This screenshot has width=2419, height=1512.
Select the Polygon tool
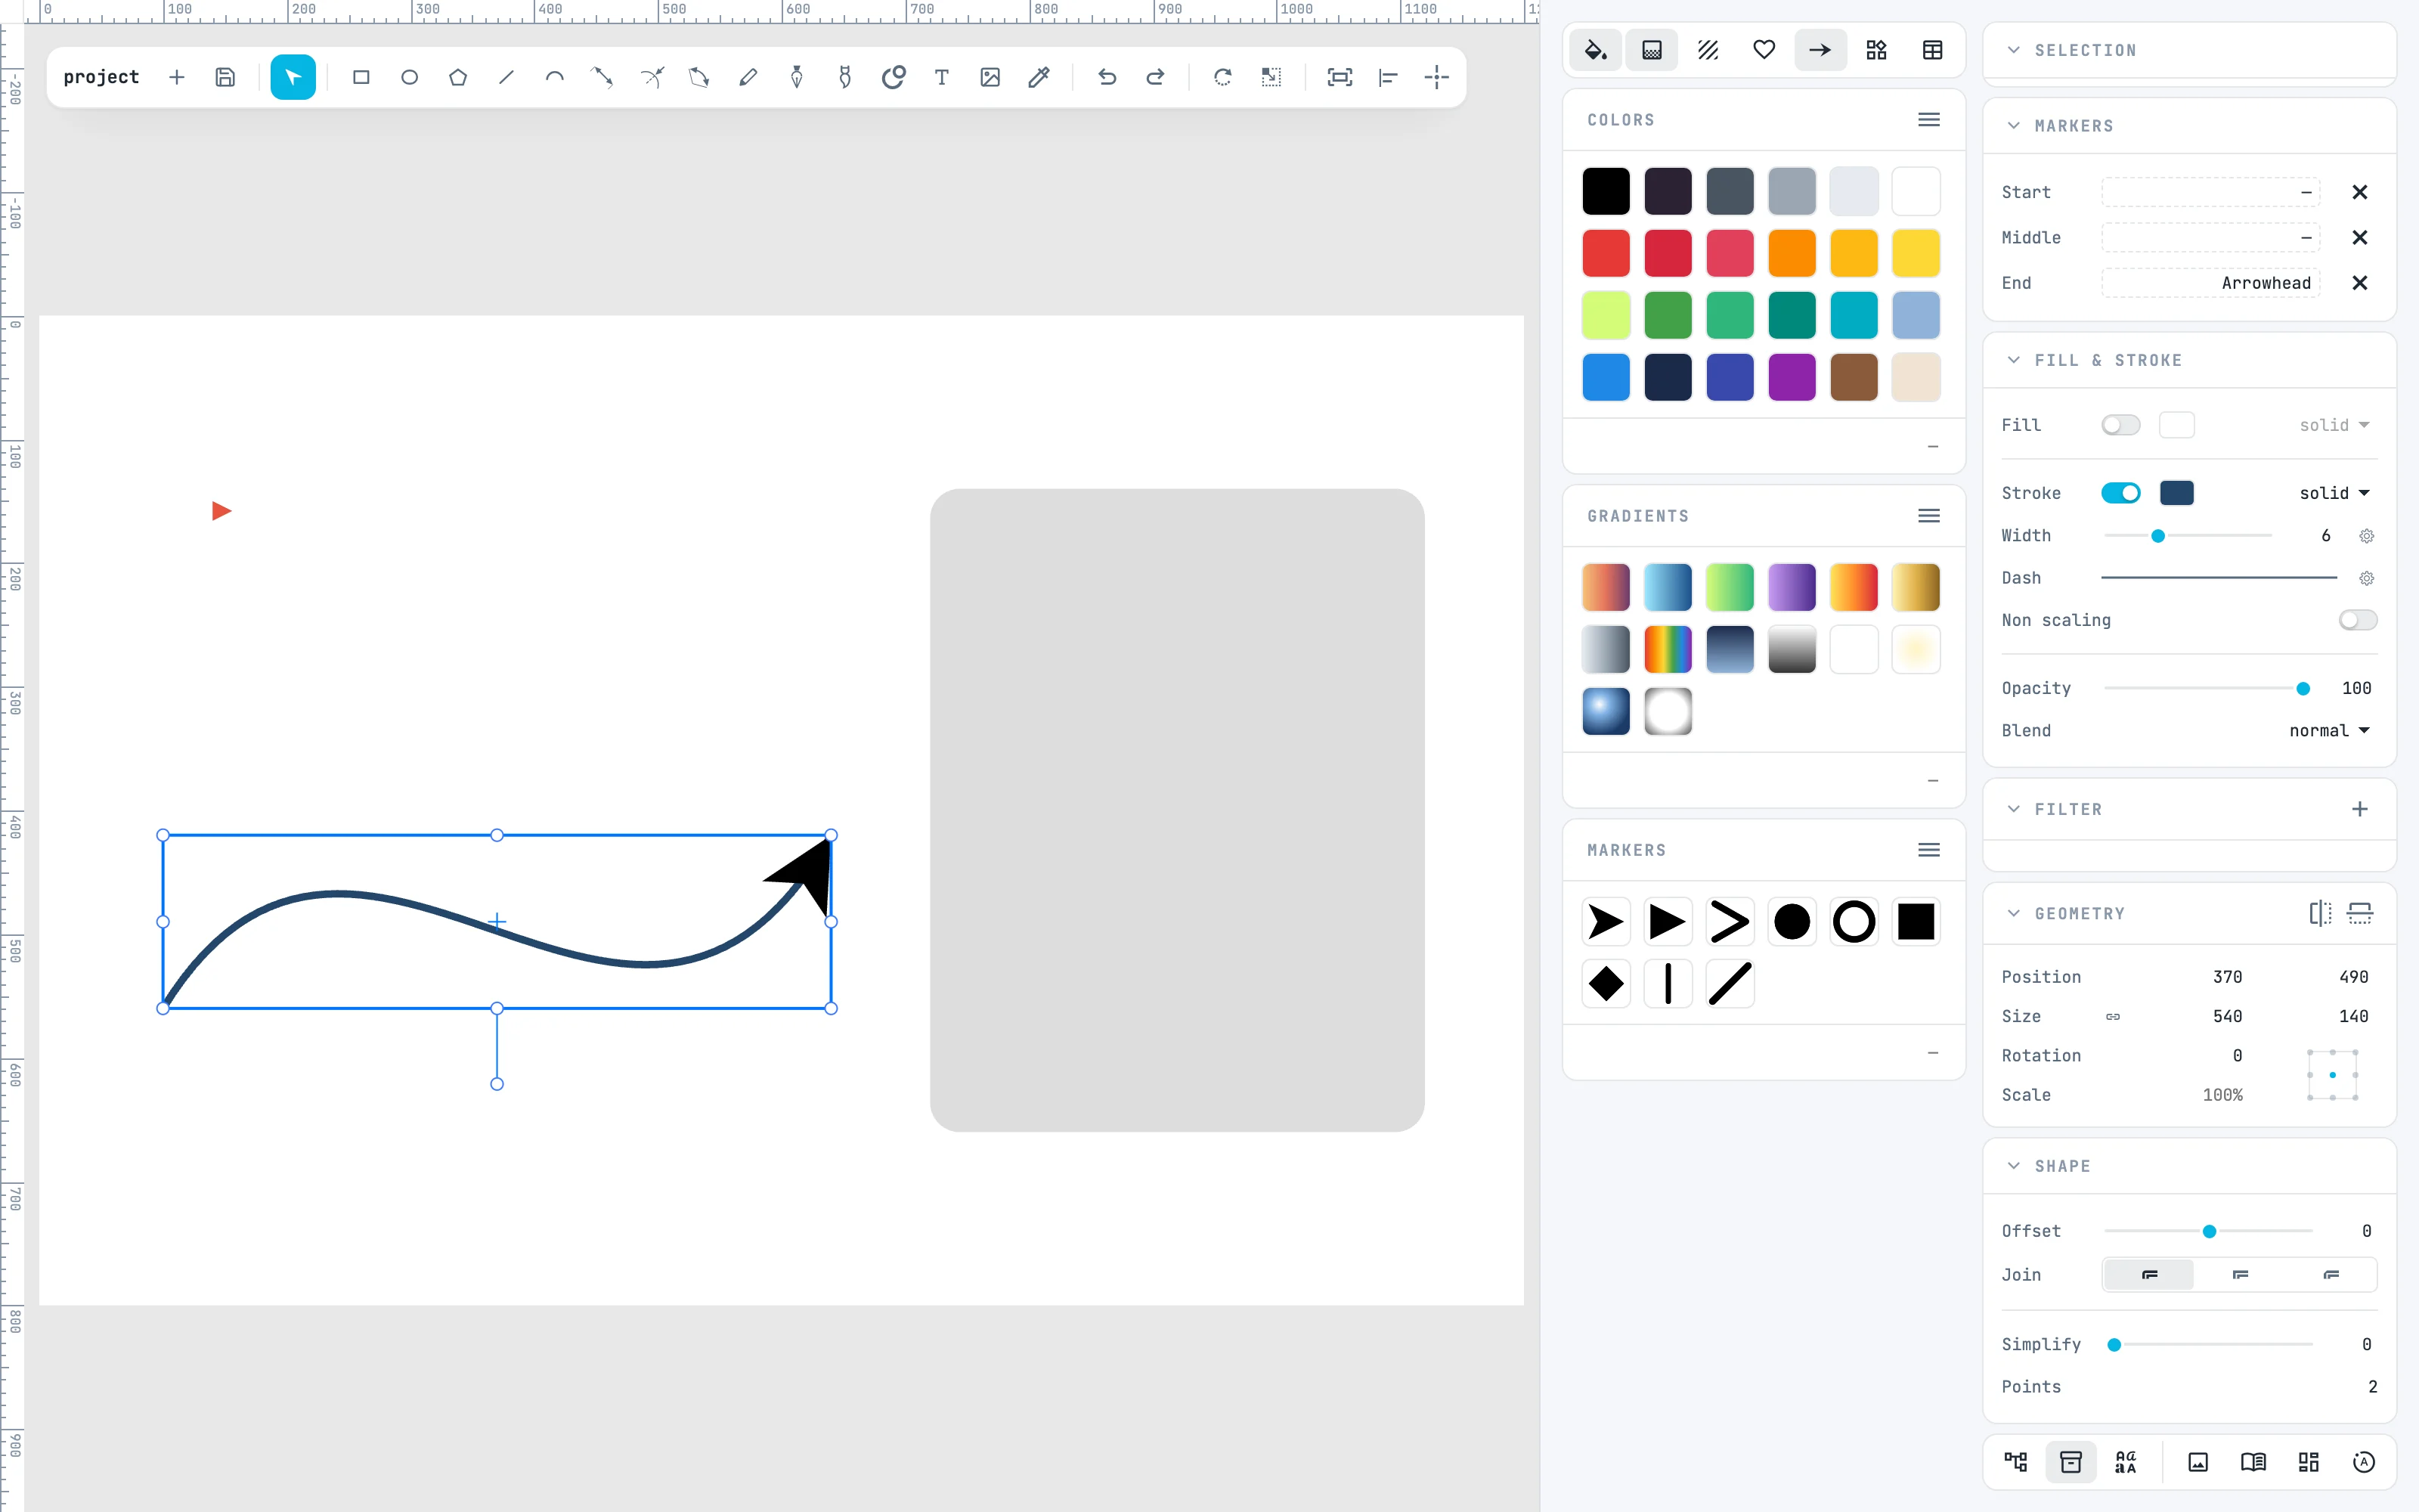pos(458,77)
